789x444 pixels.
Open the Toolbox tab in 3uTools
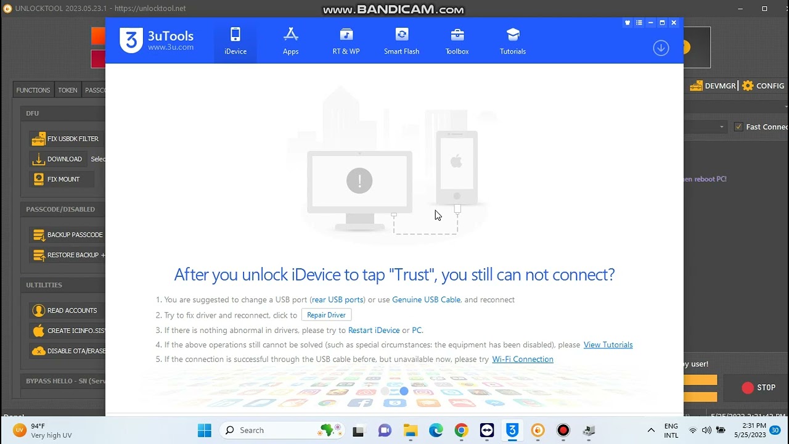coord(457,41)
